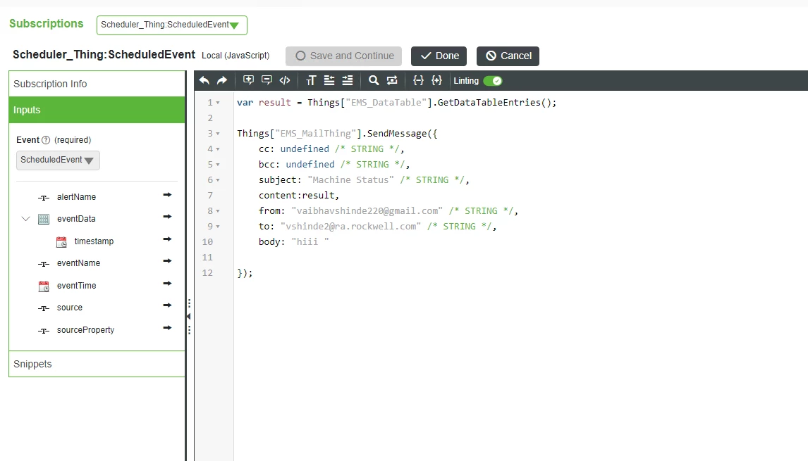Open the ScheduledEvent event dropdown
This screenshot has width=808, height=461.
point(58,160)
